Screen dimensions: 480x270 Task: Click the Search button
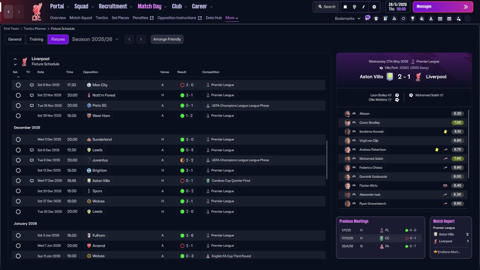(327, 7)
